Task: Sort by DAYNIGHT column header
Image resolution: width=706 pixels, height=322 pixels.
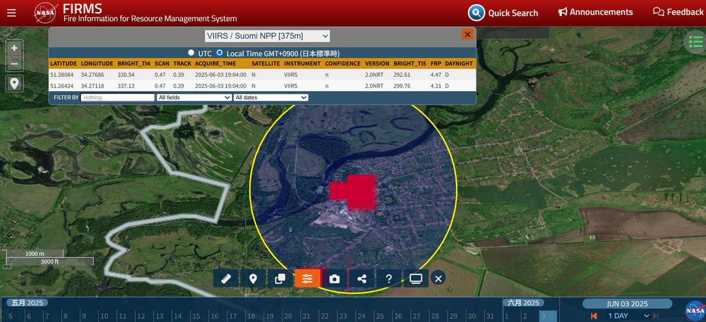Action: tap(459, 63)
